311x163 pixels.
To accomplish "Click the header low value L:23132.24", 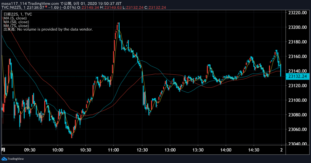I will (132, 8).
